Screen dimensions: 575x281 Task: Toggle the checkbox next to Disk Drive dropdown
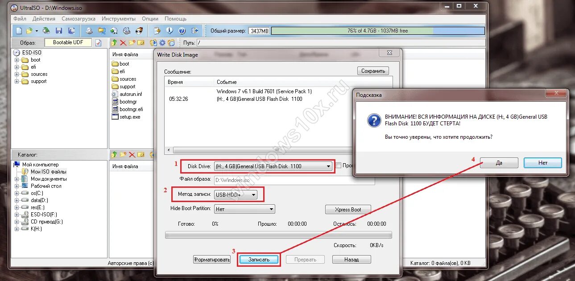tap(339, 165)
